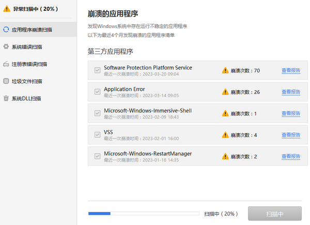Toggle the VSS checkbox
The width and height of the screenshot is (310, 225).
tap(97, 135)
